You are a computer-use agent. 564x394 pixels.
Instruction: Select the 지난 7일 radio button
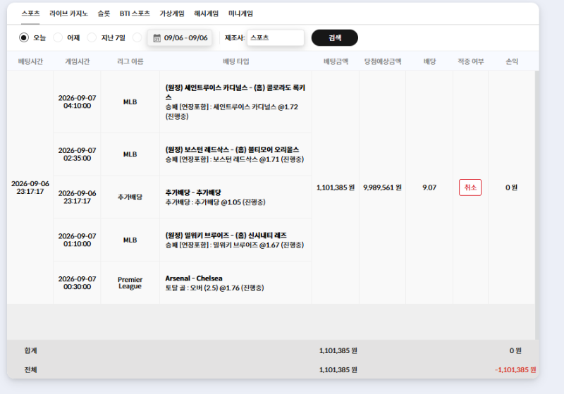(92, 37)
